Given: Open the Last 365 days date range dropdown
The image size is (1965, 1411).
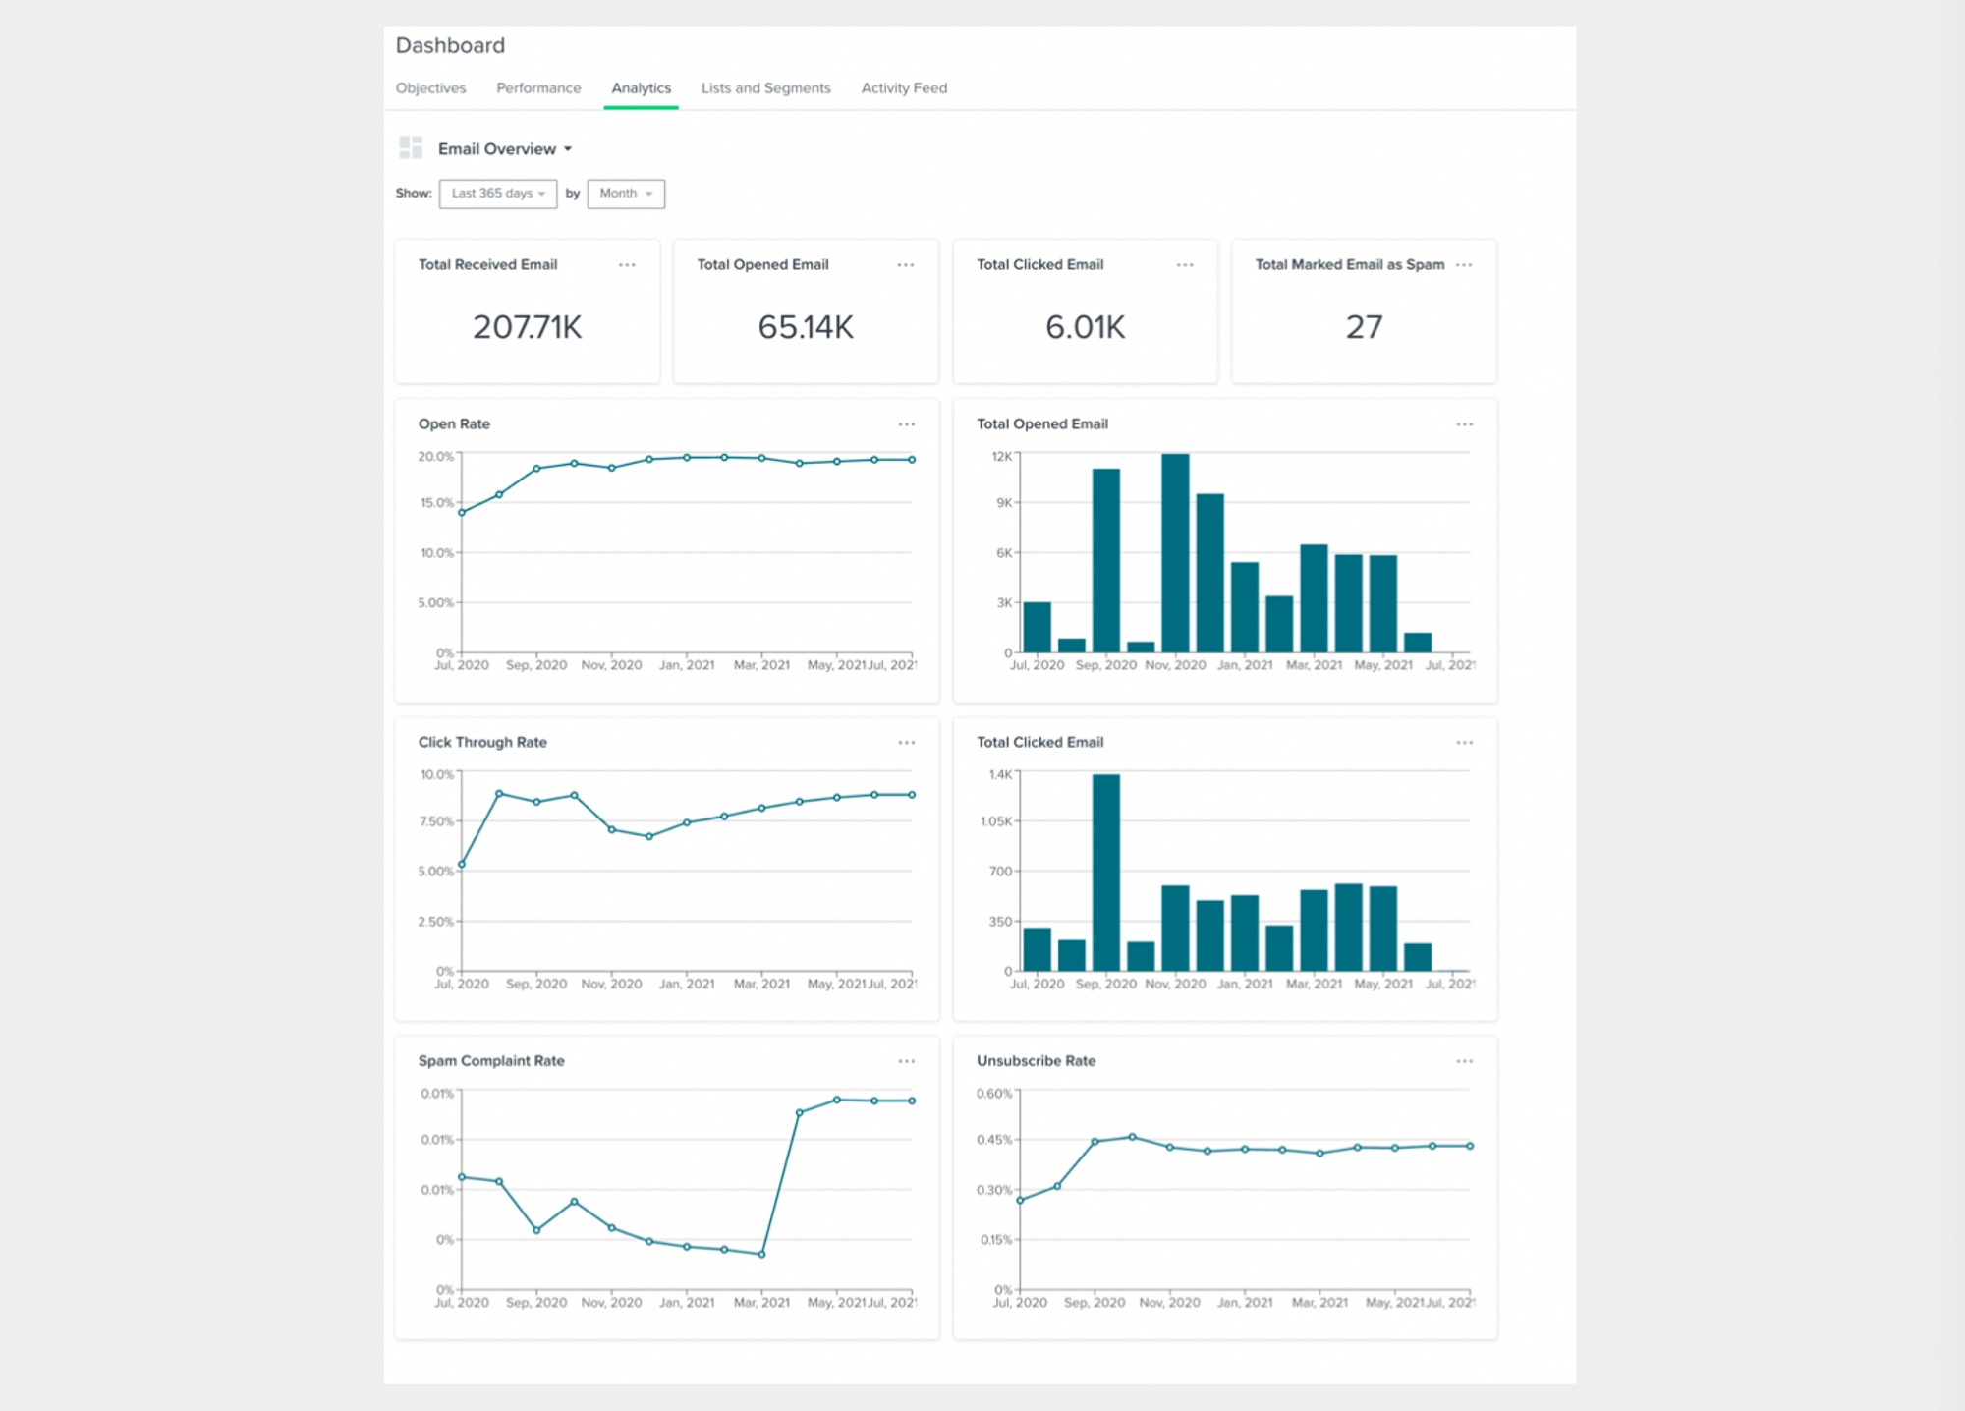Looking at the screenshot, I should point(498,194).
